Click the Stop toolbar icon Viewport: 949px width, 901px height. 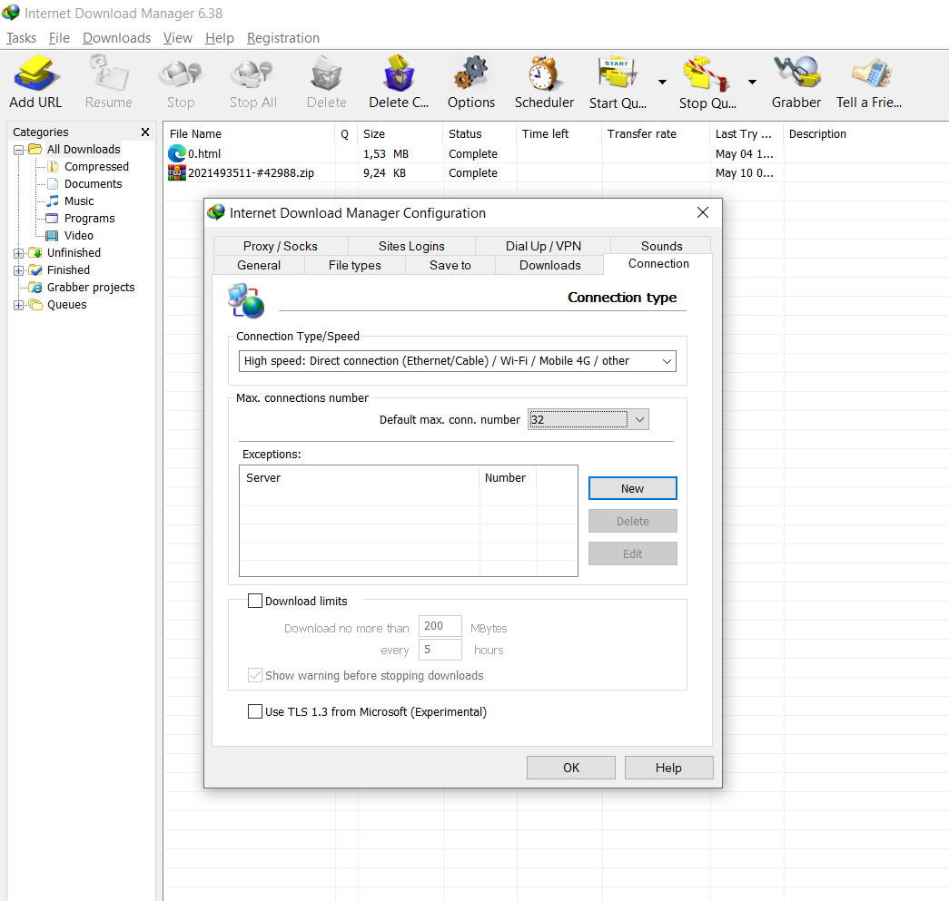point(181,73)
